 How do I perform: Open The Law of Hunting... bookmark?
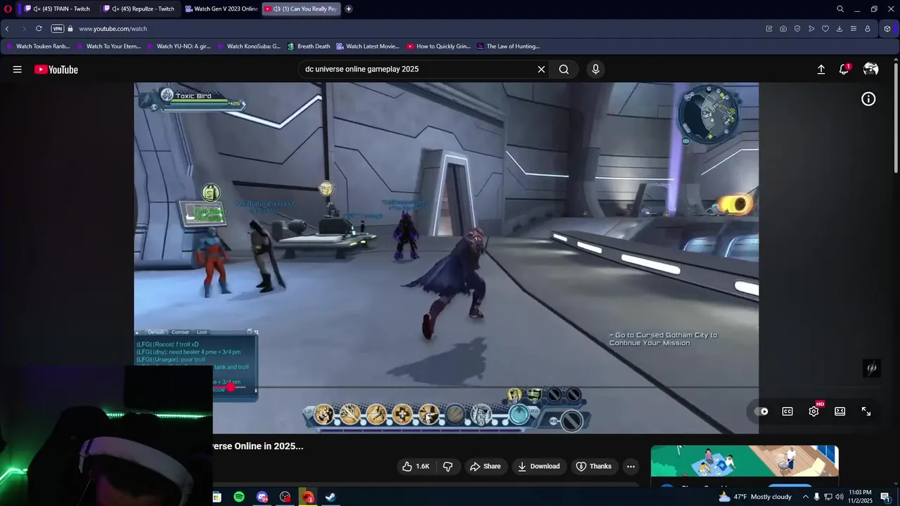[x=508, y=46]
